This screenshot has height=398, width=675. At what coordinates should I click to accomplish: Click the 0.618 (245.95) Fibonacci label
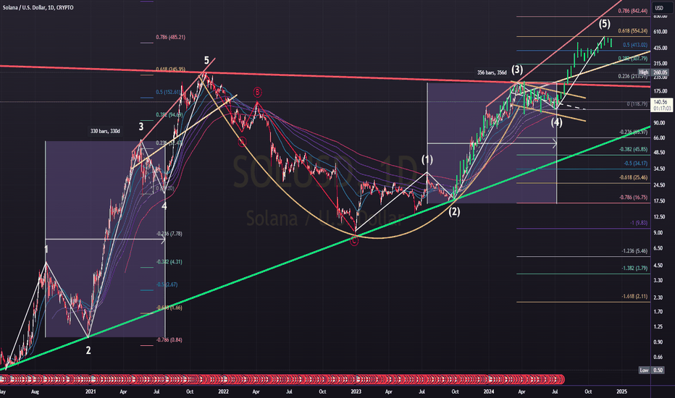170,69
